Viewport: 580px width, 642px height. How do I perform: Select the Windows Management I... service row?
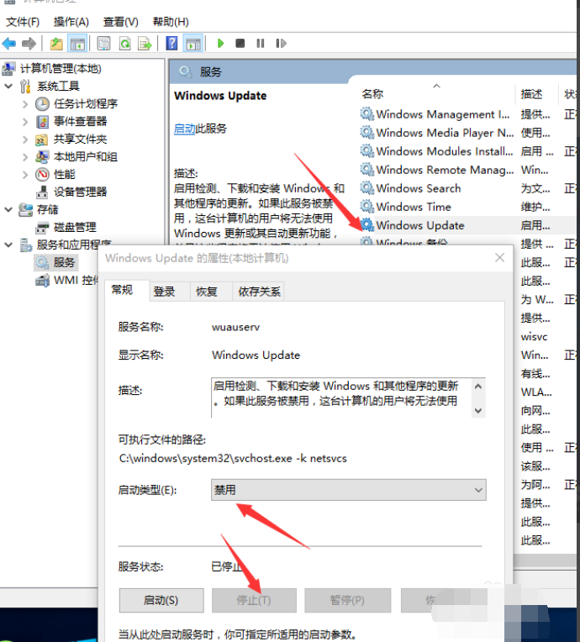[x=442, y=113]
